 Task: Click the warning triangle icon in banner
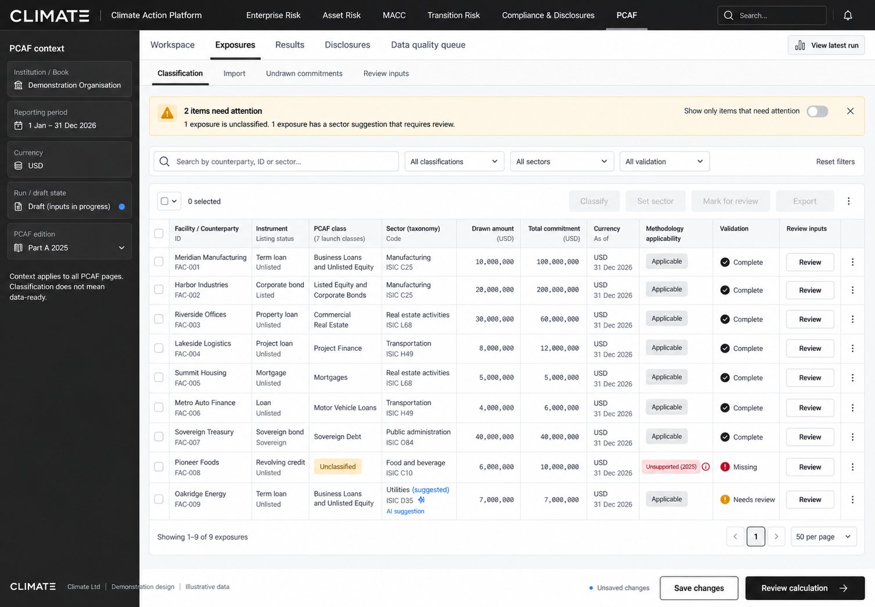click(x=167, y=113)
